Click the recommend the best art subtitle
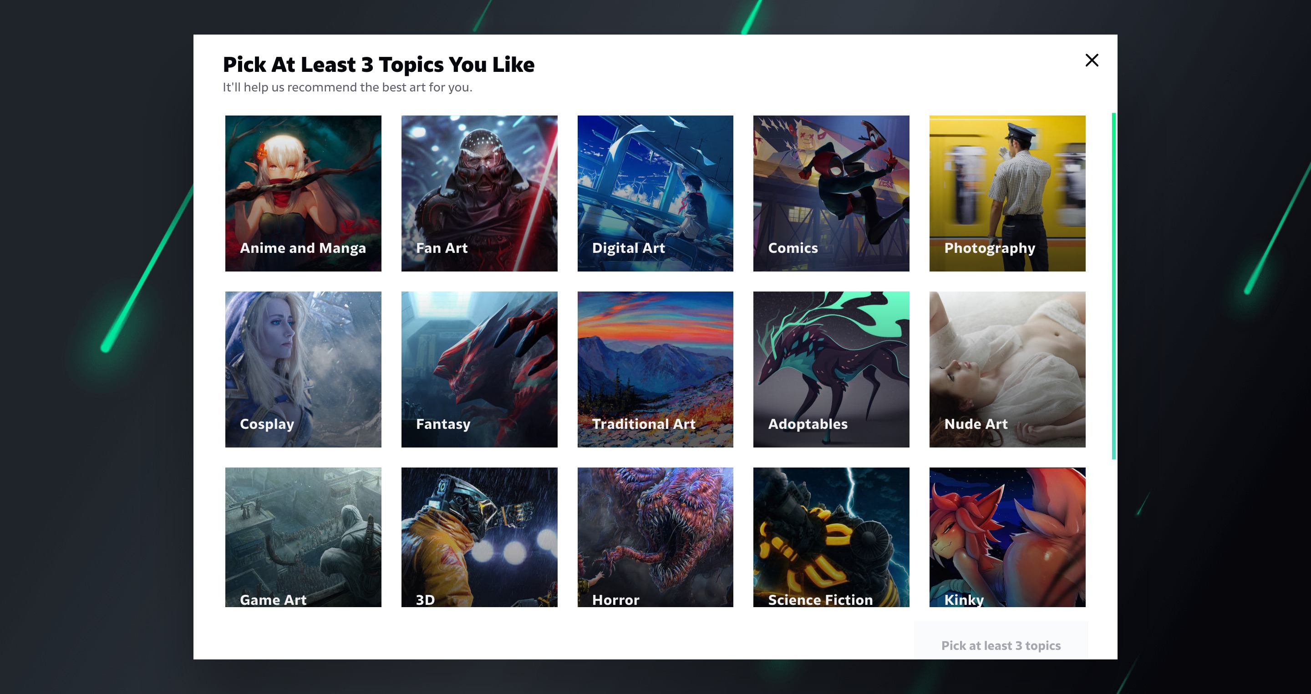The width and height of the screenshot is (1311, 694). [x=348, y=87]
